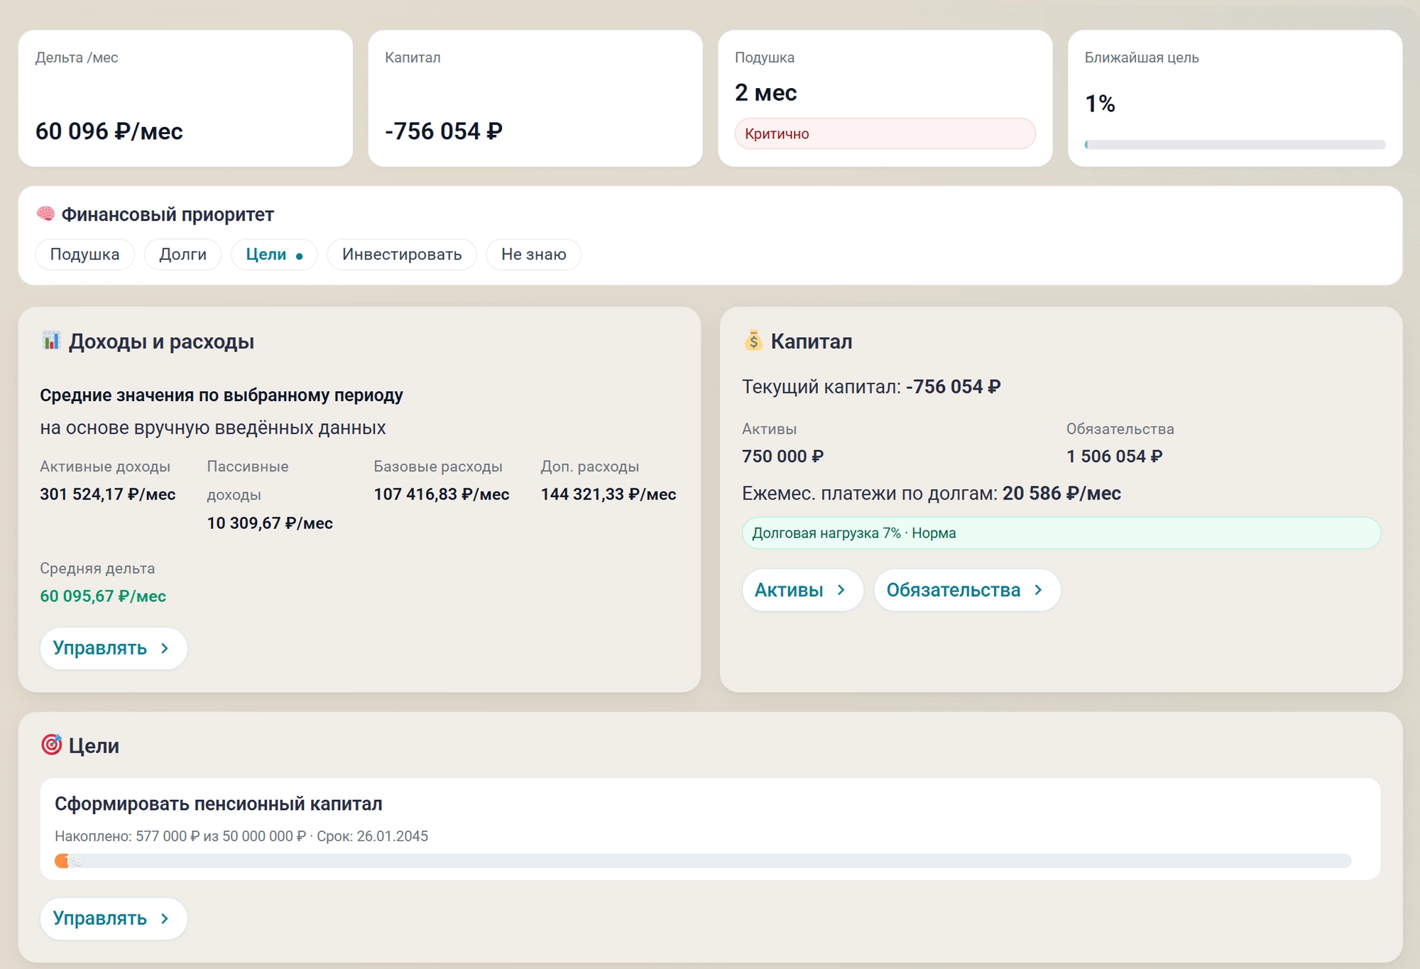Viewport: 1420px width, 969px height.
Task: Click the chevron inside the 'Активы' button
Action: [841, 590]
